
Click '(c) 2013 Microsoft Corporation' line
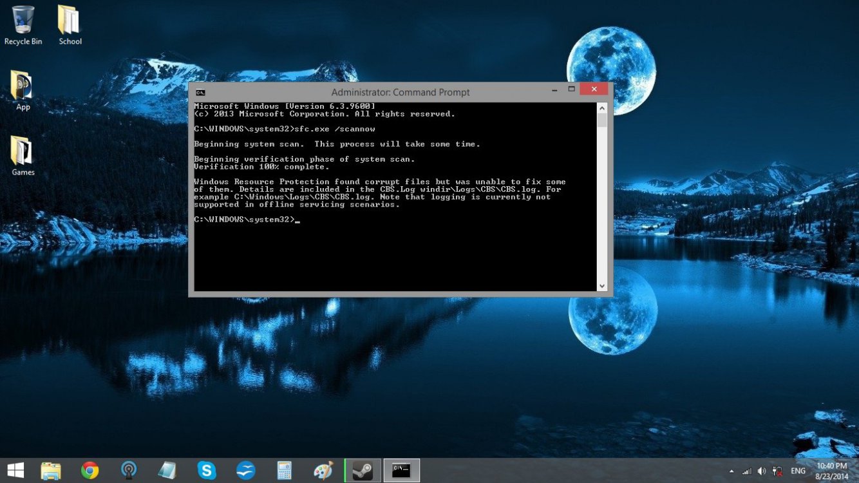[325, 114]
